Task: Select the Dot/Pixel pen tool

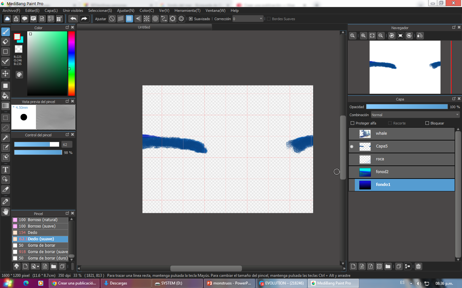Action: tap(5, 61)
